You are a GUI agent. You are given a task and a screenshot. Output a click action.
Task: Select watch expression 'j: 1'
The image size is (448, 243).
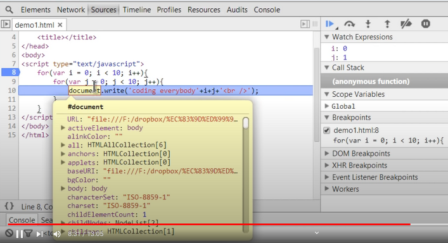339,58
